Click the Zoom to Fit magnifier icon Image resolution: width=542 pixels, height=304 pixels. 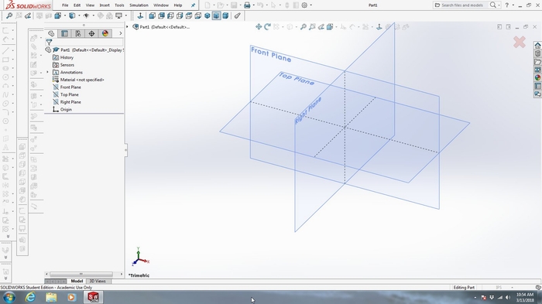click(9, 15)
